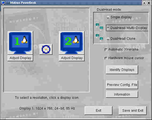Viewport: 152px width, 120px height.
Task: Select DualHead Clone mode
Action: 121,39
